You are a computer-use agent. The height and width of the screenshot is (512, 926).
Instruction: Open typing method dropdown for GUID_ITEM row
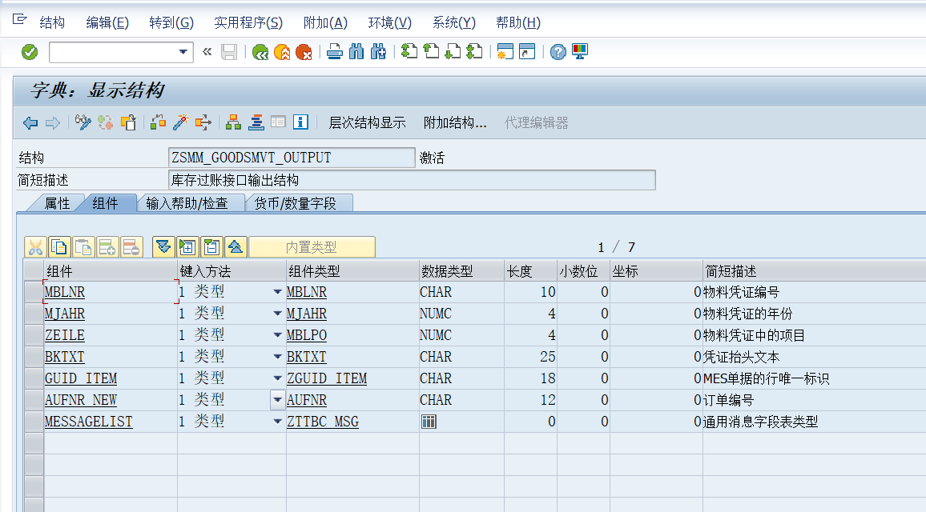pos(278,378)
